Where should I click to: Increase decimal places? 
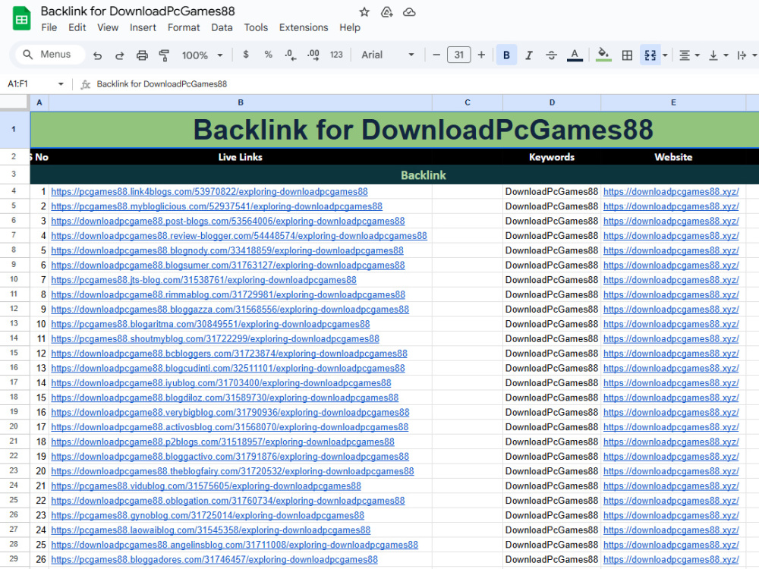(x=313, y=55)
